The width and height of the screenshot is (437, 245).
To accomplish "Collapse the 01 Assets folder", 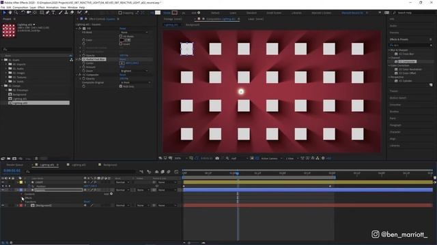I will (x=3, y=60).
